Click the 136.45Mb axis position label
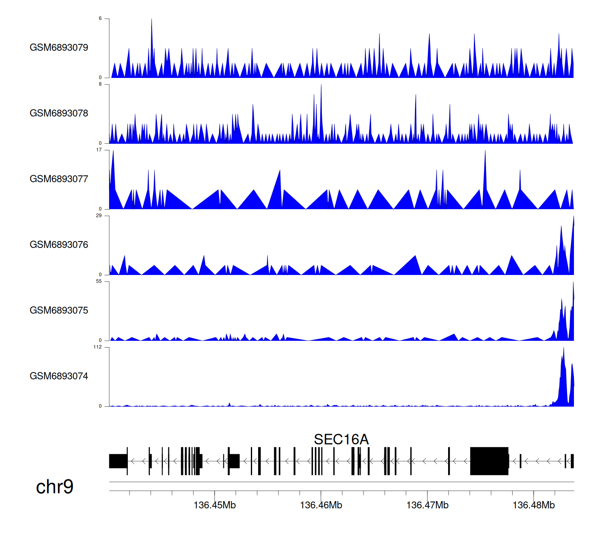The width and height of the screenshot is (605, 533). click(x=215, y=505)
